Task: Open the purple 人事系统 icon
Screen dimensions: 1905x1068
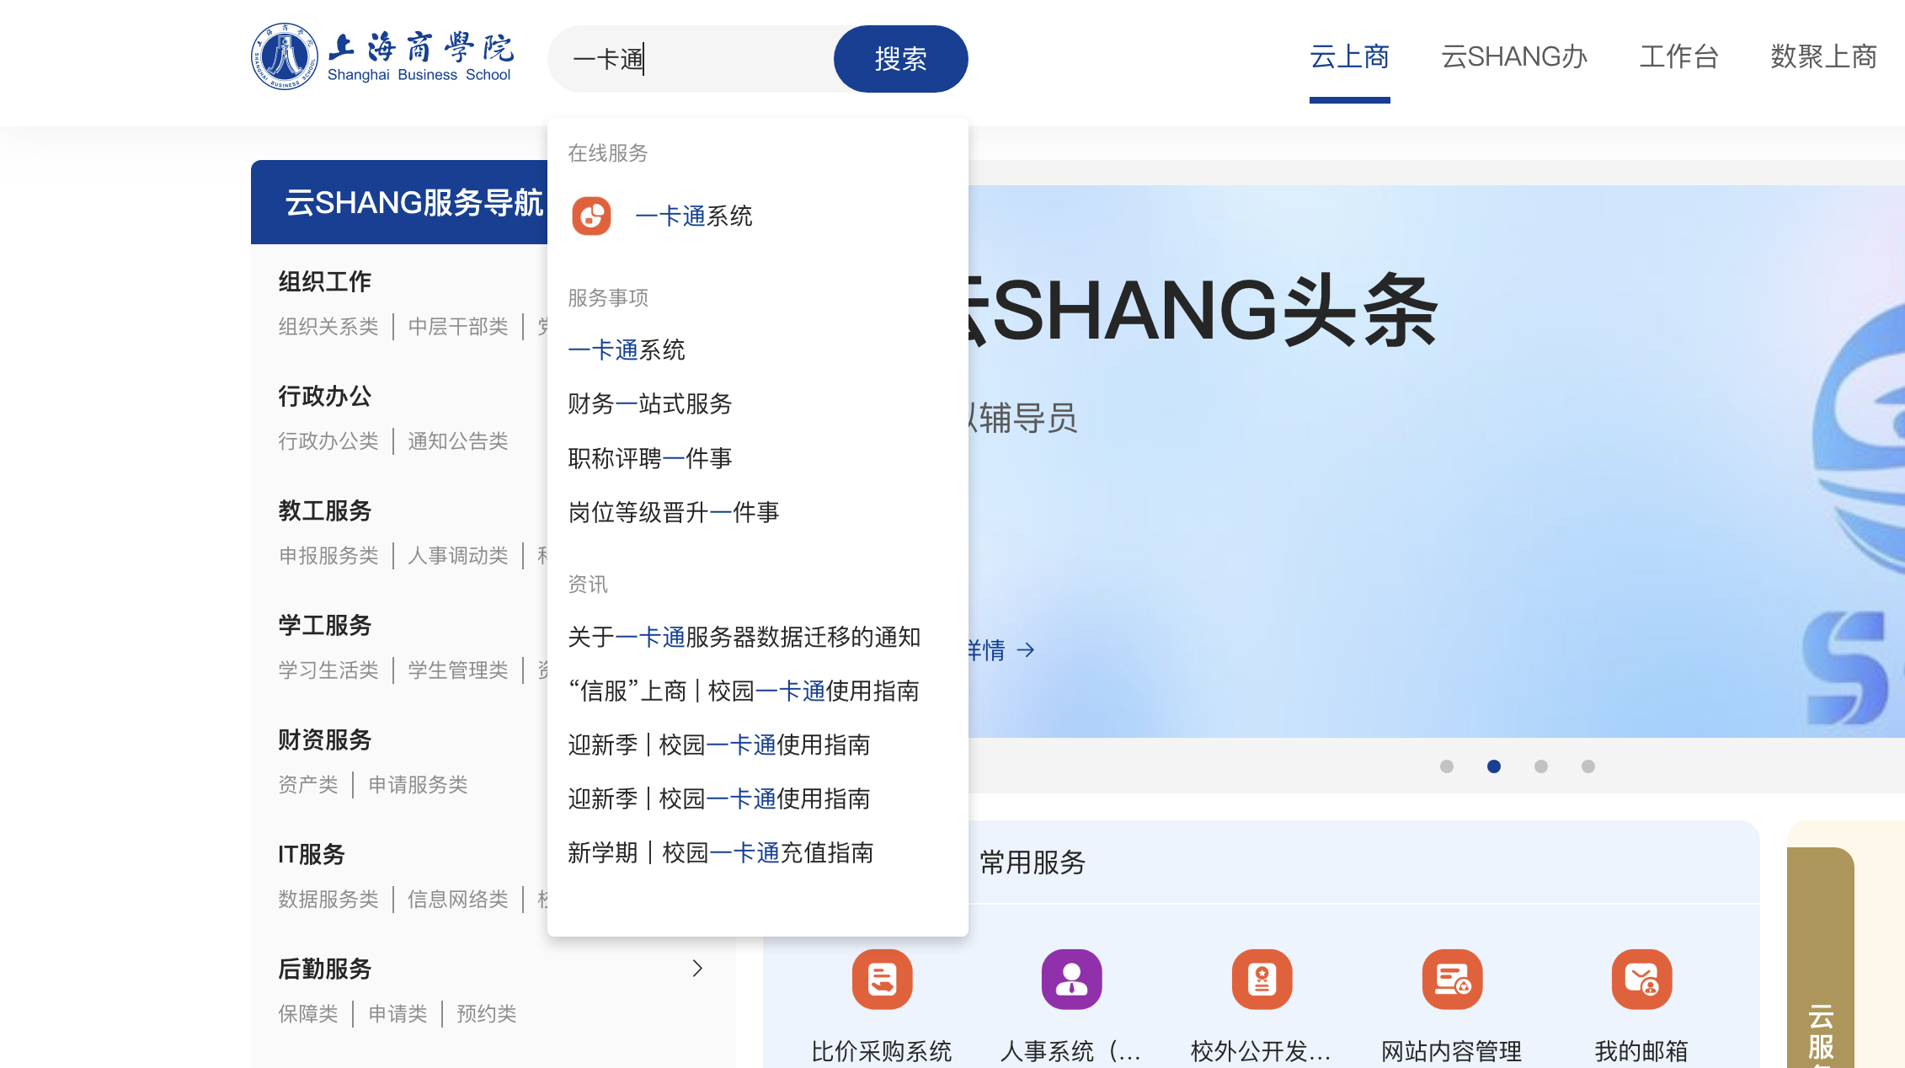Action: [1071, 979]
